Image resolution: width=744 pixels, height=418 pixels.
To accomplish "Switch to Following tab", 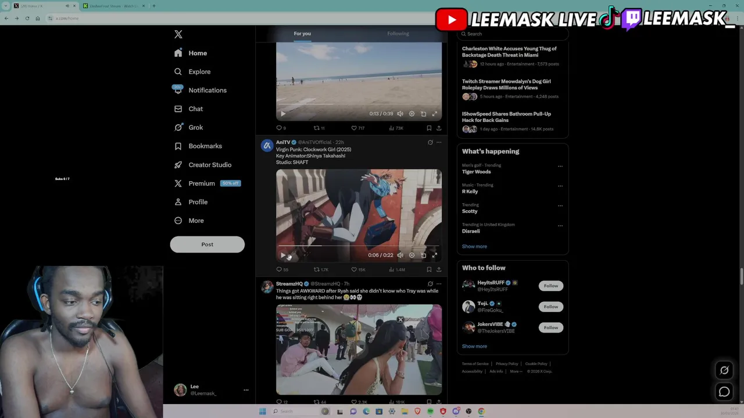I will click(x=398, y=34).
